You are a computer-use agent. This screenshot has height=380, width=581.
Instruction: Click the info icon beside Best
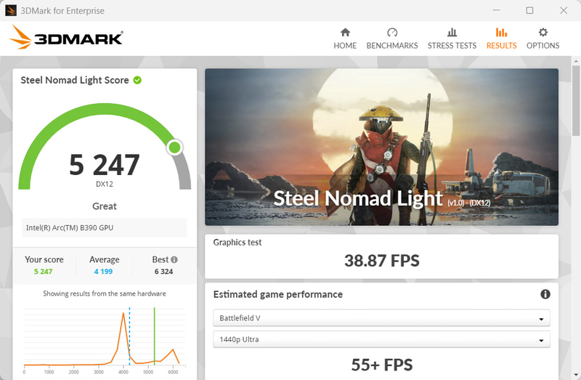point(174,259)
